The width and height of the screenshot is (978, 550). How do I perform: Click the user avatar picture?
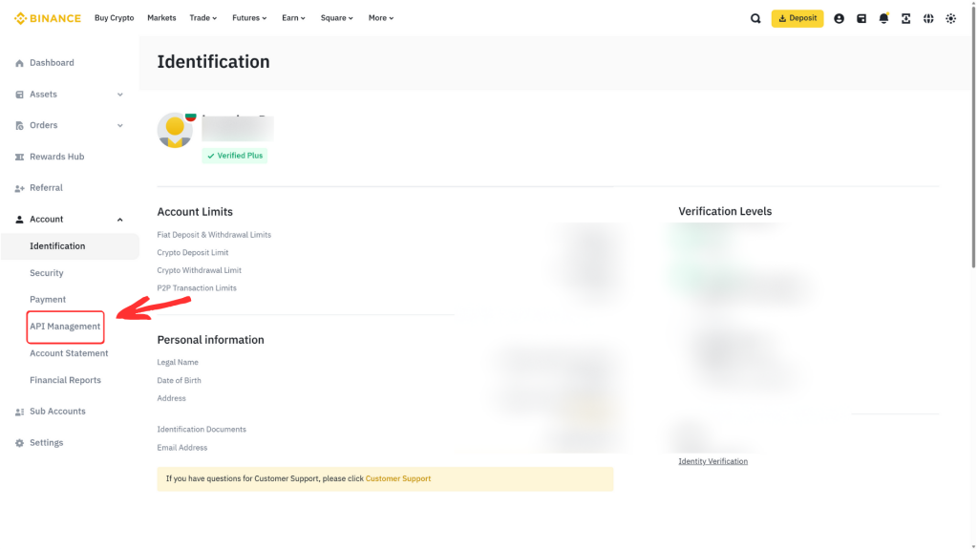coord(175,130)
